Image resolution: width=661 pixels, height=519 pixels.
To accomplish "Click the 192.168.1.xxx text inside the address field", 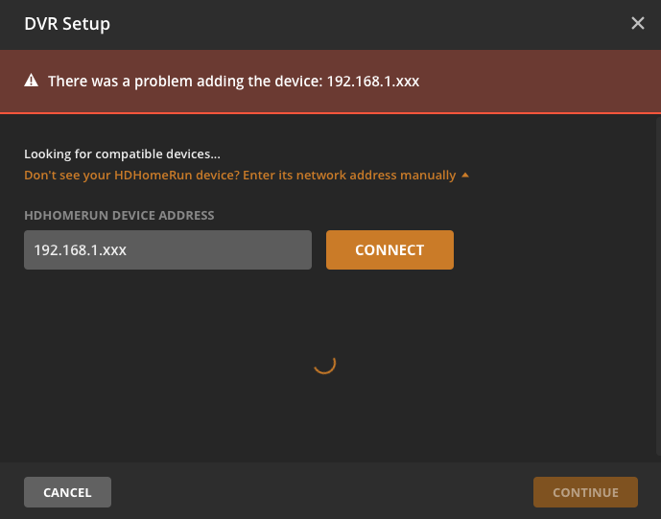I will point(81,249).
